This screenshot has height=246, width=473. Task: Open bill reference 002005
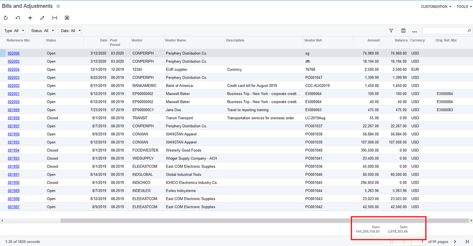click(14, 61)
